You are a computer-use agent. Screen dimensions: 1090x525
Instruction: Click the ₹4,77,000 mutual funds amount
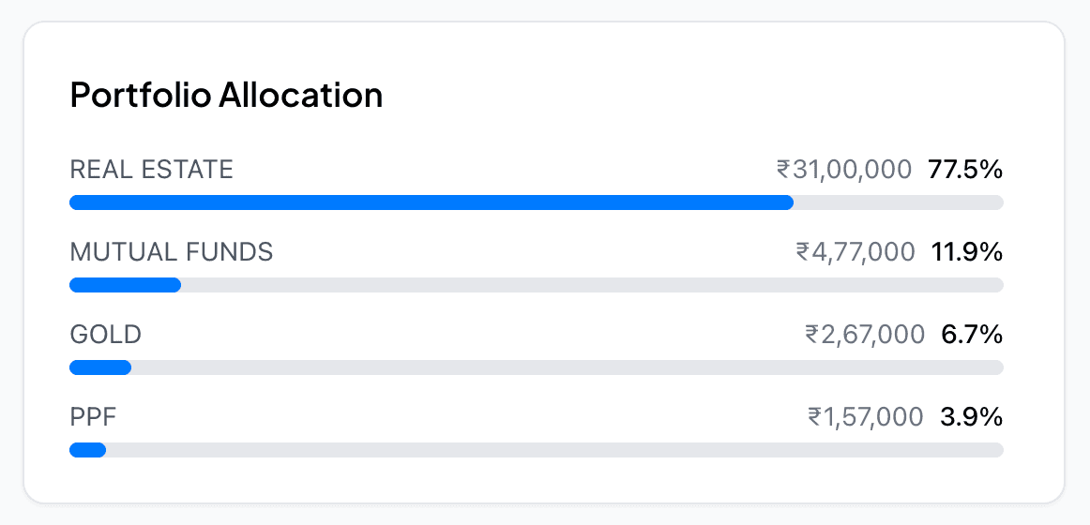point(855,251)
